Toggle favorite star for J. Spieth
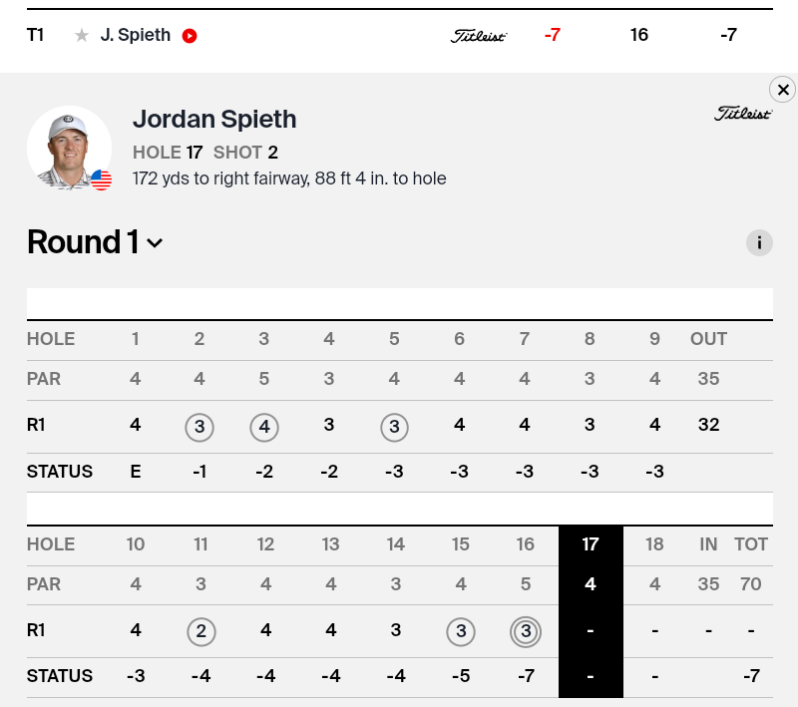The image size is (798, 707). coord(82,36)
